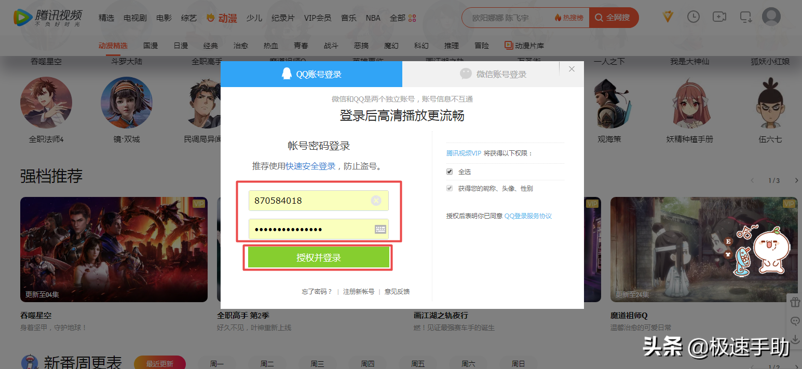Image resolution: width=802 pixels, height=369 pixels.
Task: Go to next page of 强档推荐
Action: [x=797, y=180]
